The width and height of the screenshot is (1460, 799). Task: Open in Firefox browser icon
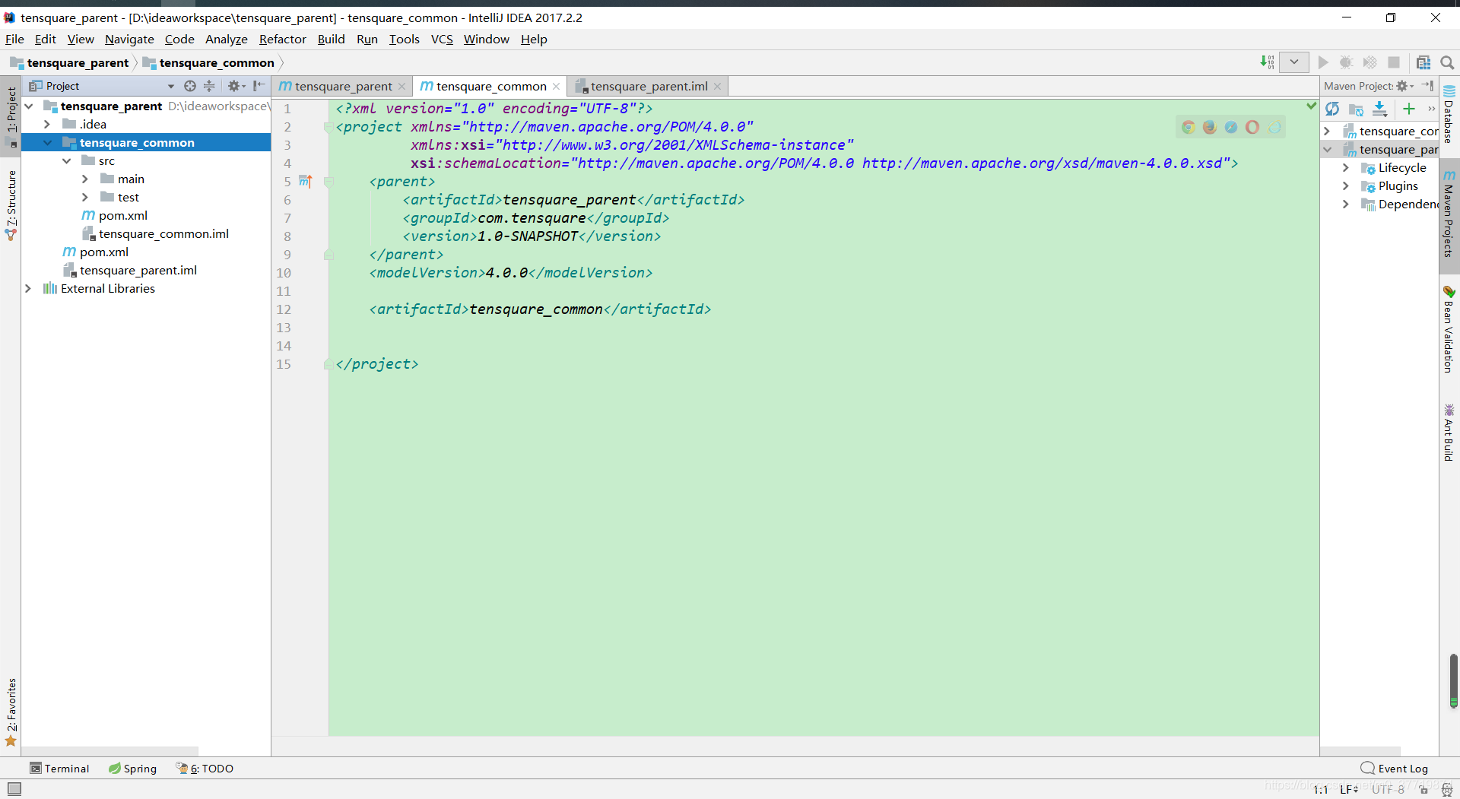1210,127
